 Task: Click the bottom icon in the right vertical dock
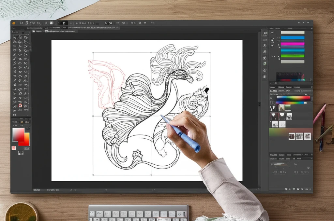265,77
